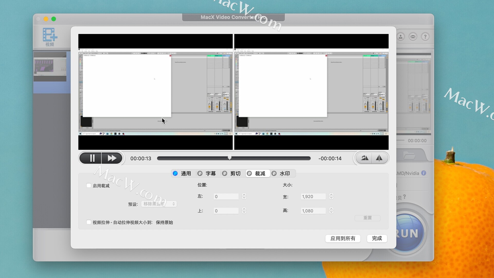Select the video thumbnail in the file list

(x=50, y=67)
